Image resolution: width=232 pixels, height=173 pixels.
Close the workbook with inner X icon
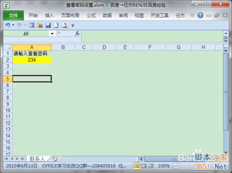[x=225, y=15]
